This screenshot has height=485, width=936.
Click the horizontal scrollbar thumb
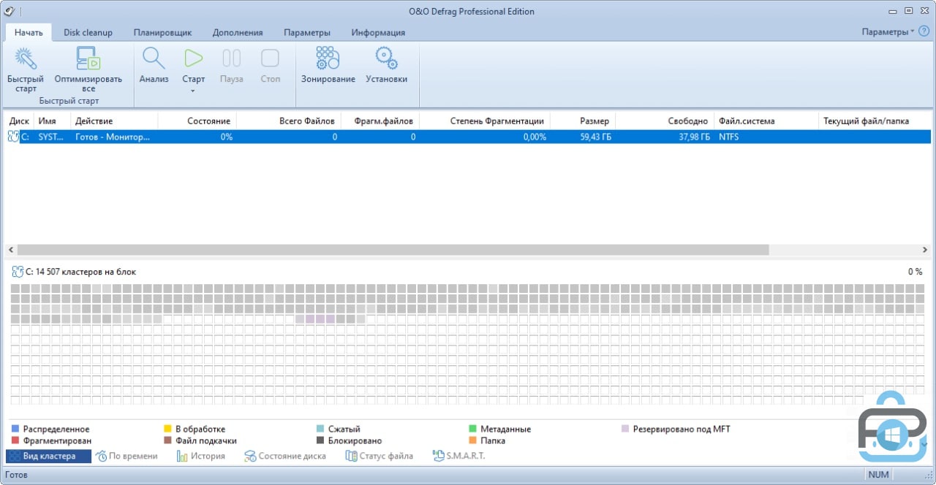393,250
